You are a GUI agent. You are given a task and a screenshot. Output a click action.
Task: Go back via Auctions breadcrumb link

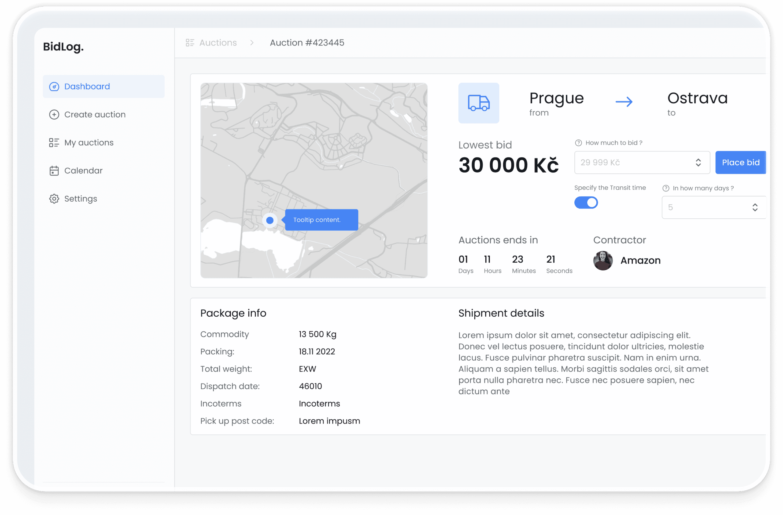[218, 43]
